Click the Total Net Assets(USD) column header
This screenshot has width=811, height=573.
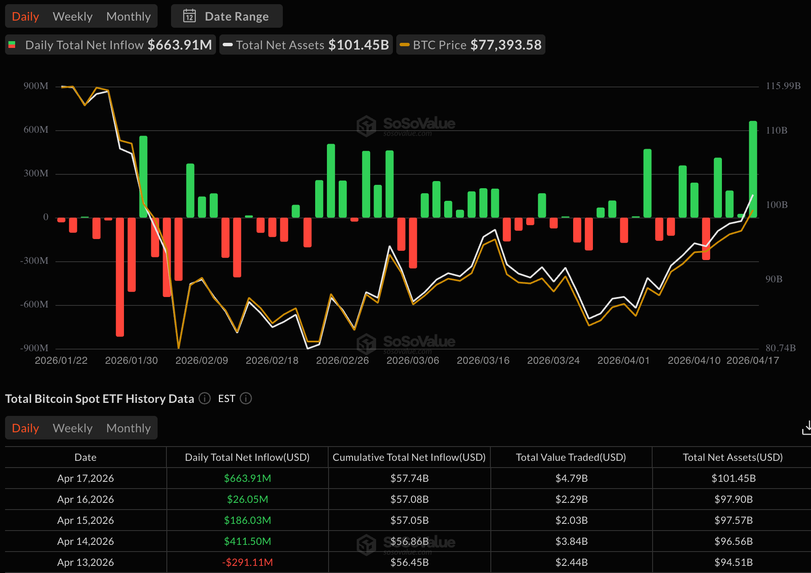732,457
